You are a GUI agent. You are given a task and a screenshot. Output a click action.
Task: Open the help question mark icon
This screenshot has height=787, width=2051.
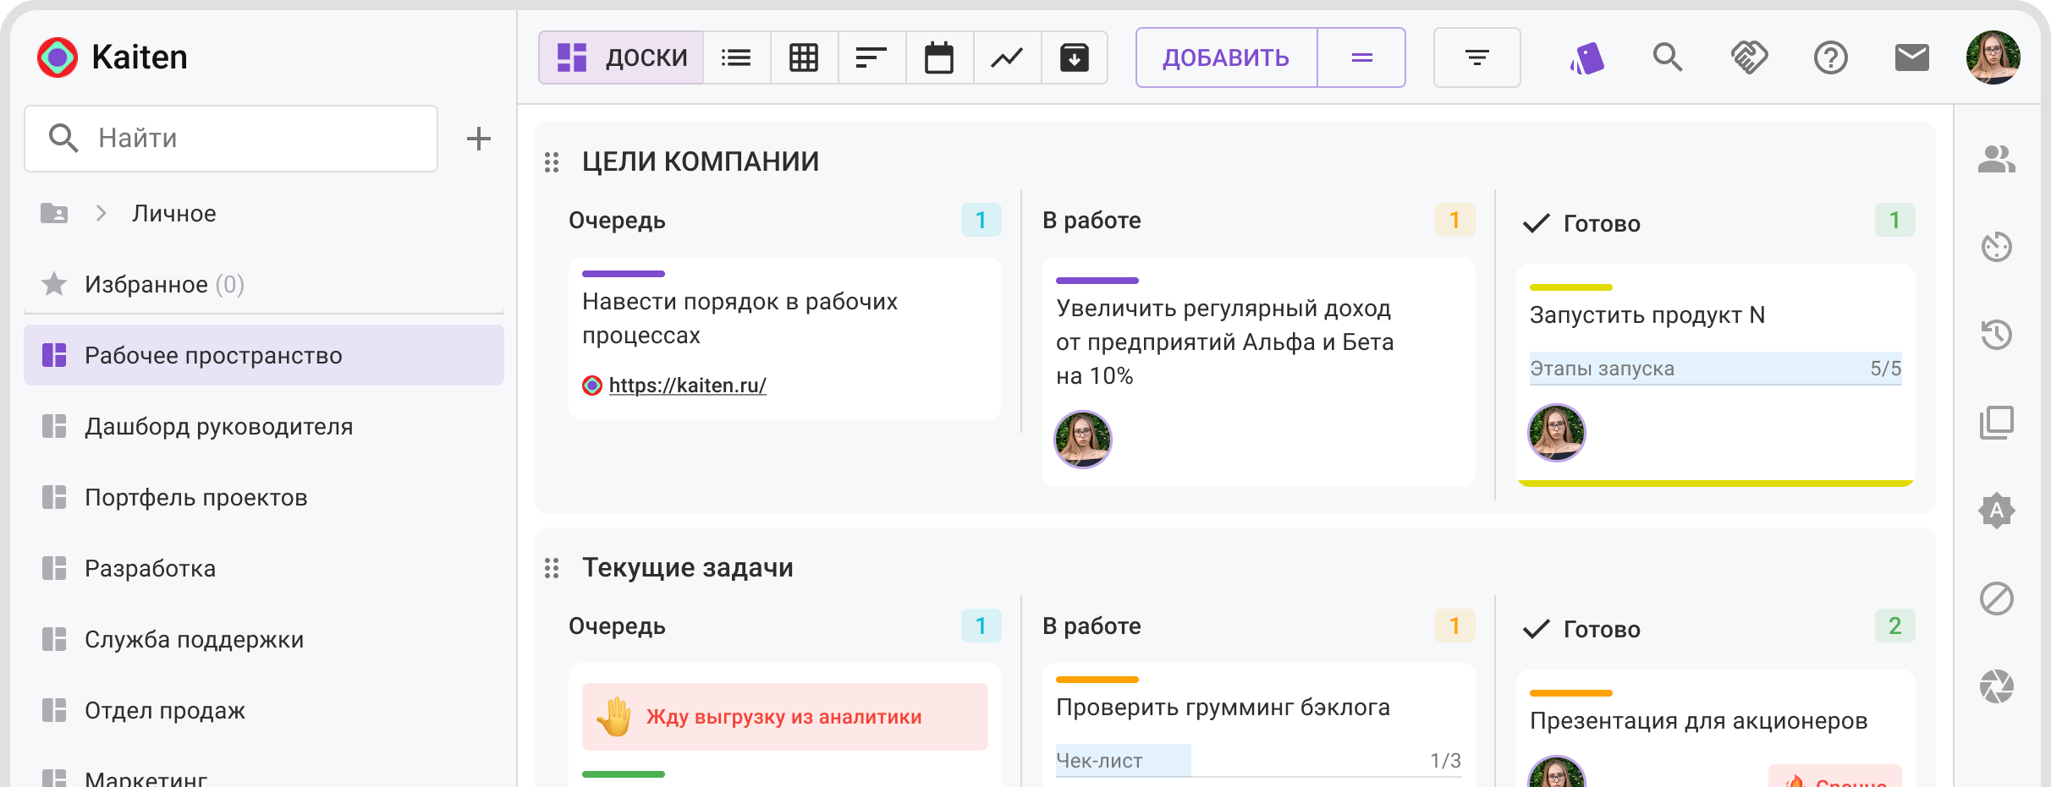(x=1830, y=57)
